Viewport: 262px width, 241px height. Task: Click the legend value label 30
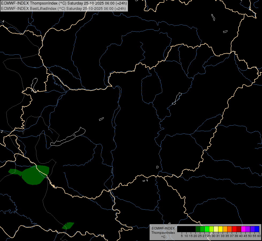pyautogui.click(x=214, y=236)
